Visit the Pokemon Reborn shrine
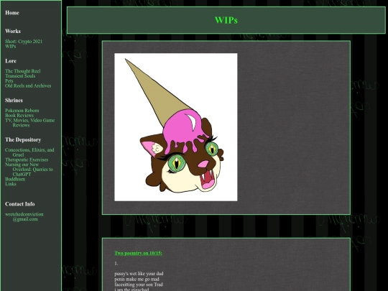 tap(22, 111)
